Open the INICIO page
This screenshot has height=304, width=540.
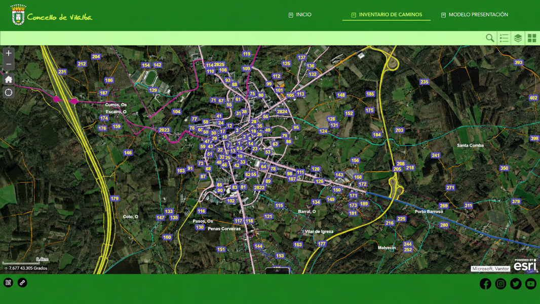click(300, 15)
